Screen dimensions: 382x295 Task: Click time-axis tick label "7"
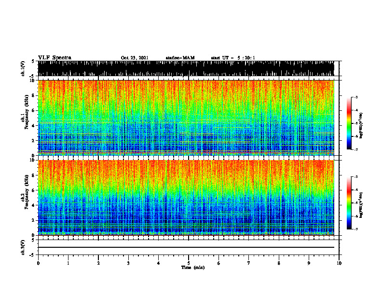point(249,263)
